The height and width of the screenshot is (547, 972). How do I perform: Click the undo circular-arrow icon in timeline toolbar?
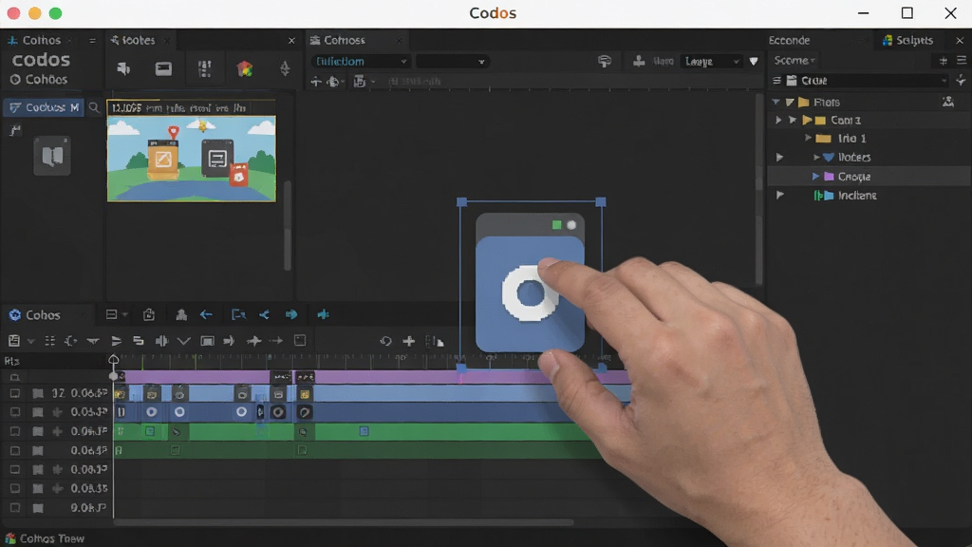click(x=385, y=341)
